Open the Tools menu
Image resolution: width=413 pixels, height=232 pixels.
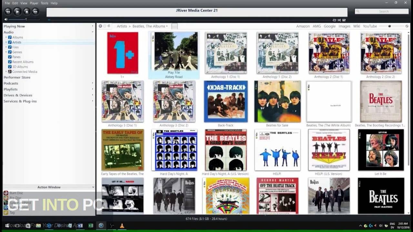point(45,3)
